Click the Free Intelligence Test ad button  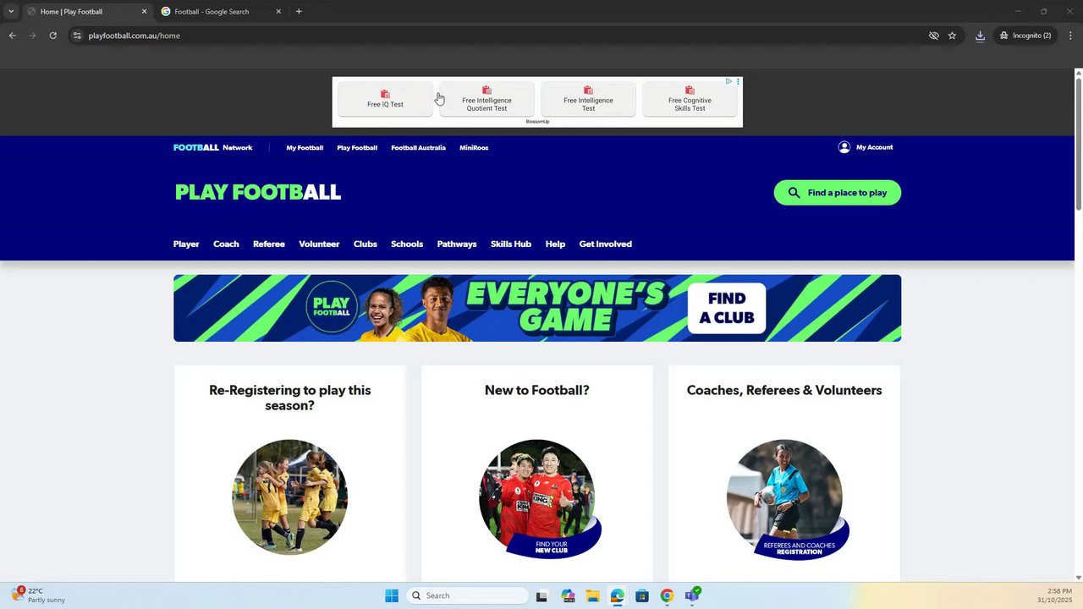click(x=588, y=100)
